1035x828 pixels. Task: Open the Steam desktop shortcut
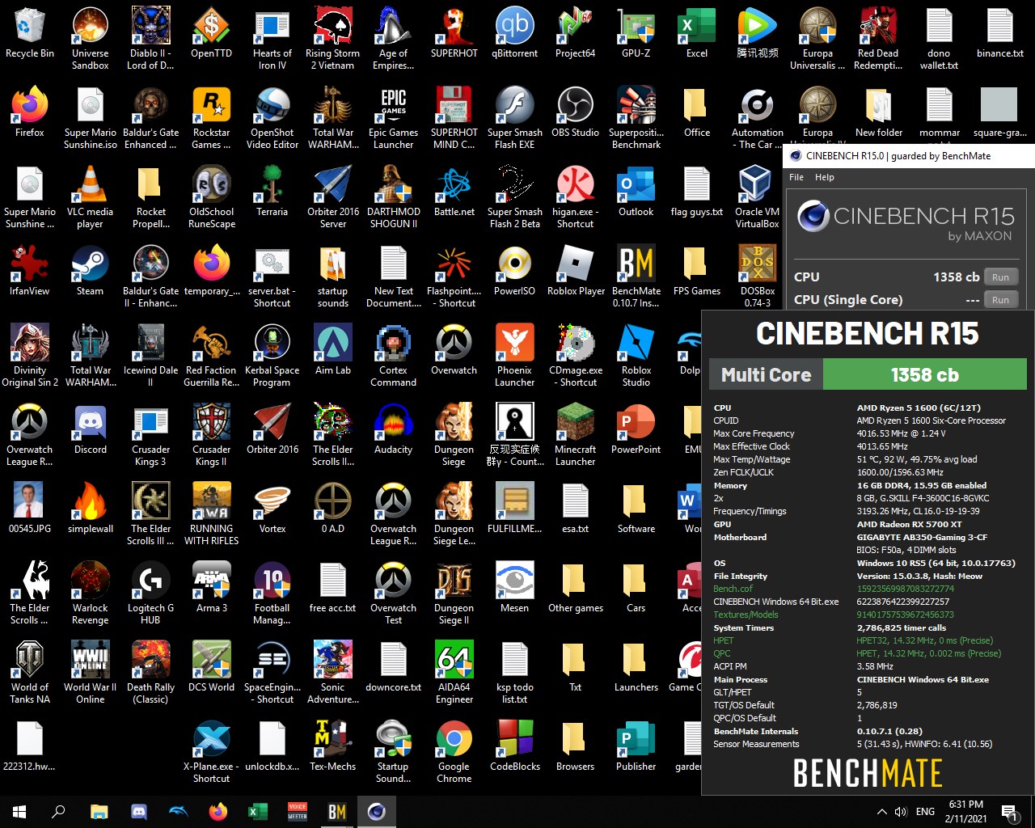pos(91,272)
